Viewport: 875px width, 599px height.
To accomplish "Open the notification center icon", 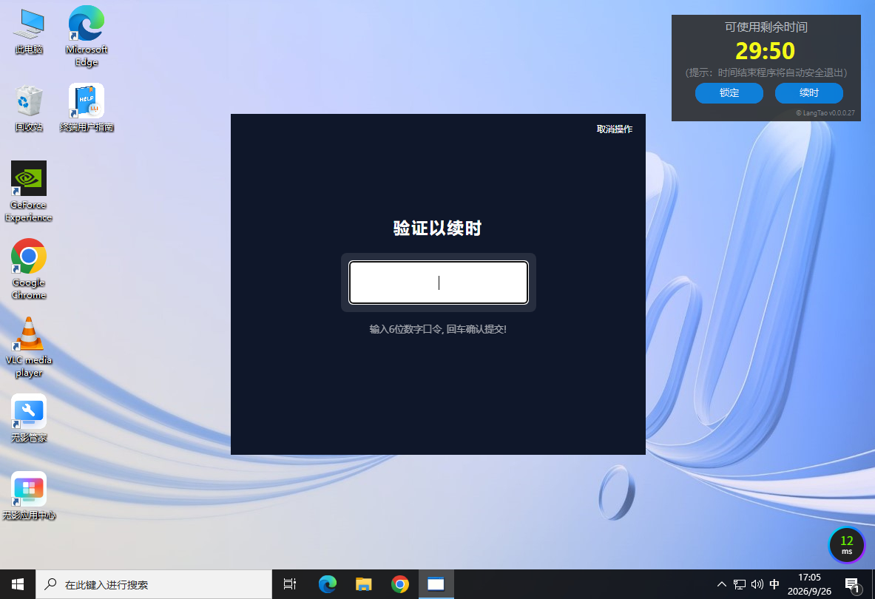I will pos(852,584).
